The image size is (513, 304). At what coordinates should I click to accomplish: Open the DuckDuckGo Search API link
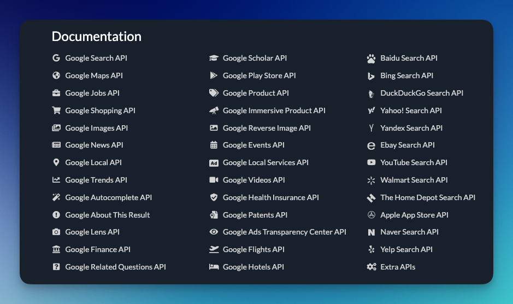(422, 93)
